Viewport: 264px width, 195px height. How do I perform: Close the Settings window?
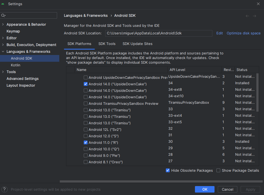point(258,4)
